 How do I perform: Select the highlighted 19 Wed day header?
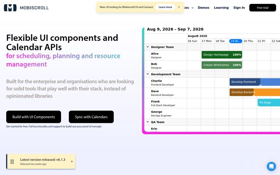[x=236, y=41]
